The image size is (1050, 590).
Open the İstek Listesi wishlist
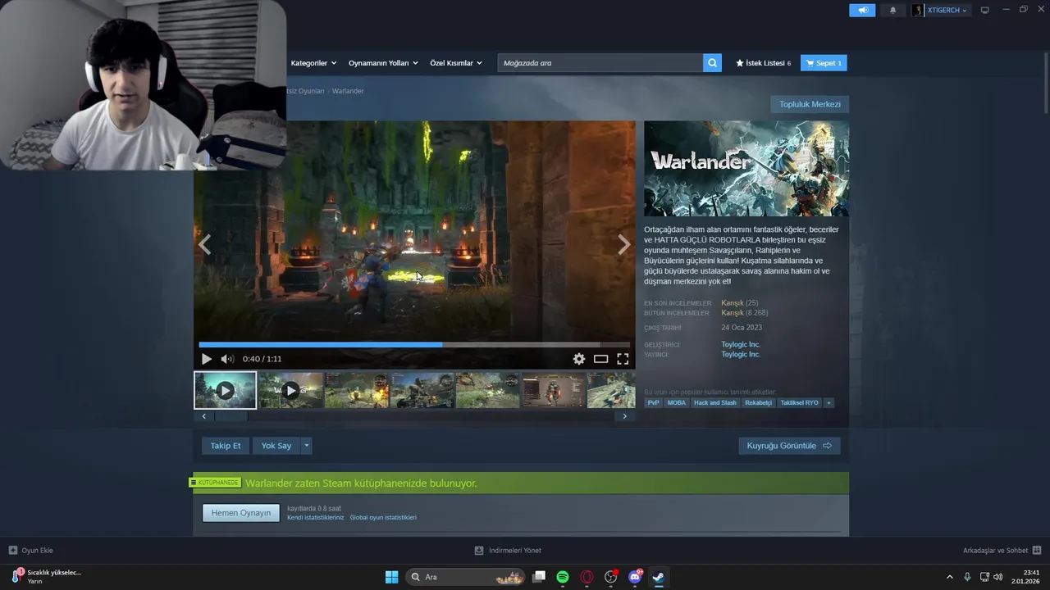coord(763,63)
